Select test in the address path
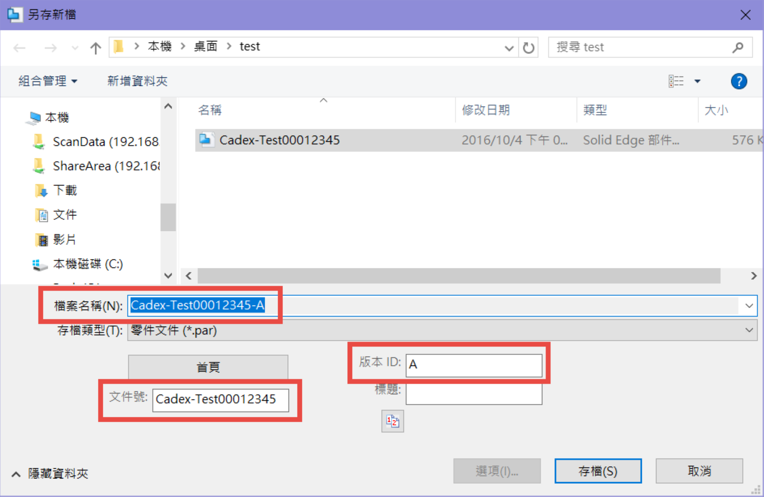The width and height of the screenshot is (764, 497). (x=250, y=47)
